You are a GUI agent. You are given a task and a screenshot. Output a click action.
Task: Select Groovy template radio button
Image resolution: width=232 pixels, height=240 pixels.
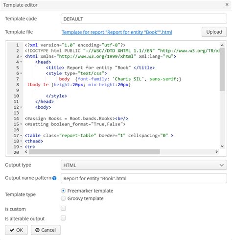(x=63, y=198)
